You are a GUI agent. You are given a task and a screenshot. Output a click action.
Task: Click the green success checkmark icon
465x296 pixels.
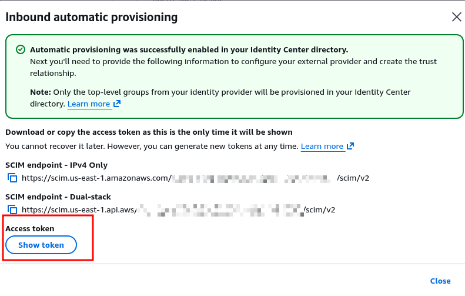21,49
